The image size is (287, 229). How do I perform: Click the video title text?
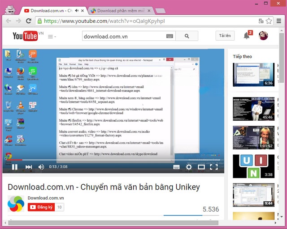104,187
